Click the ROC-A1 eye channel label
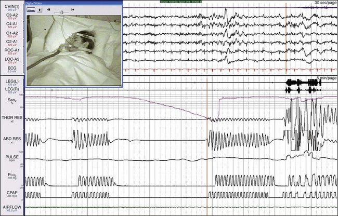Screen dimensions: 338x216 11,50
